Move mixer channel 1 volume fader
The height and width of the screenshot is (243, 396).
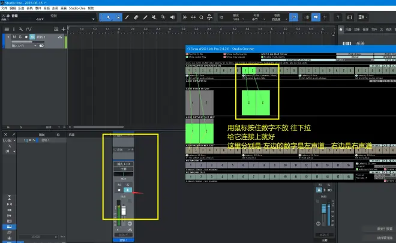124,211
